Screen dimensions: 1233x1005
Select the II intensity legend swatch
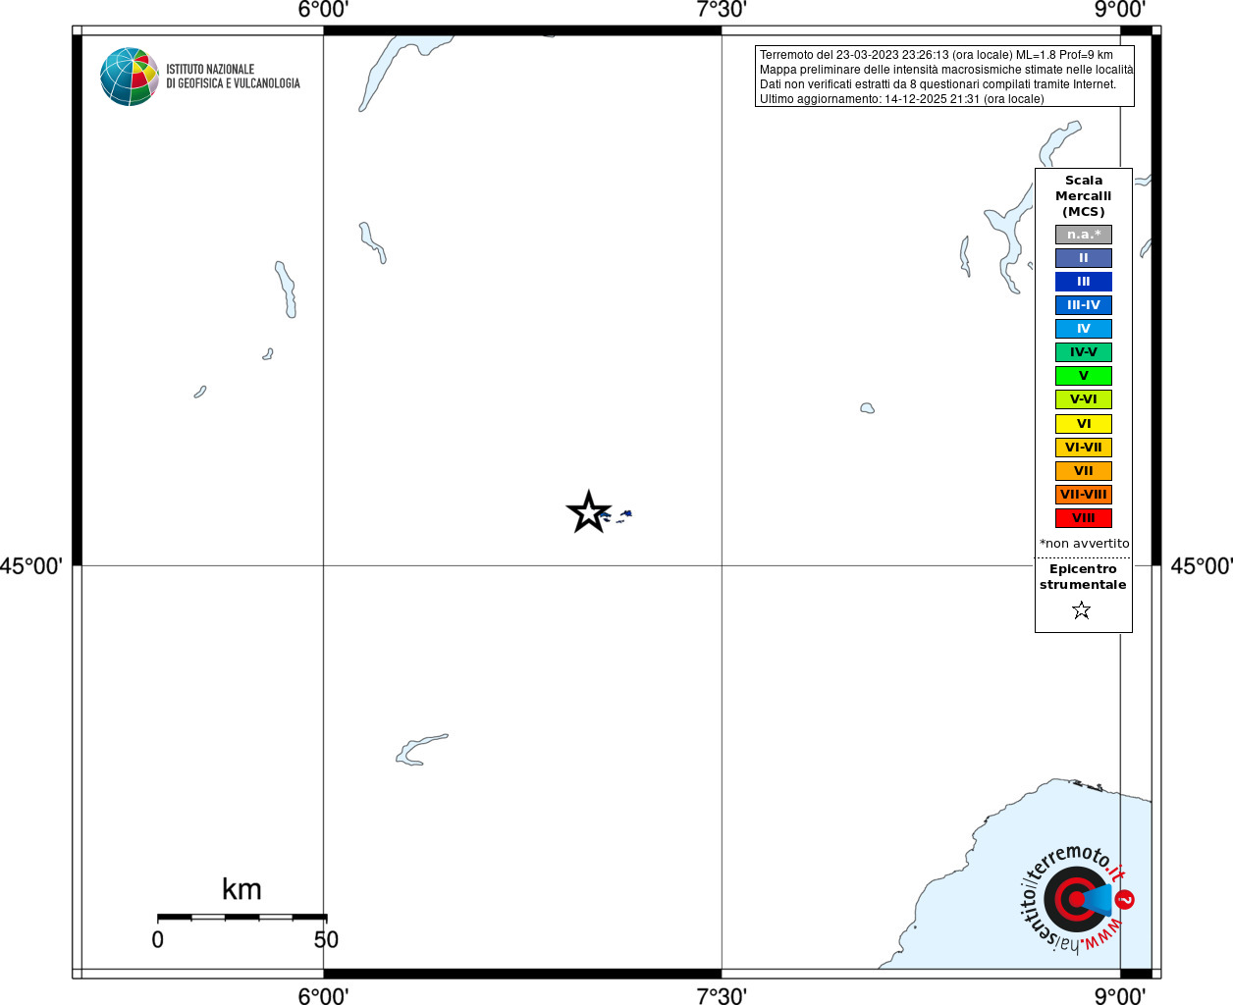[x=1084, y=258]
